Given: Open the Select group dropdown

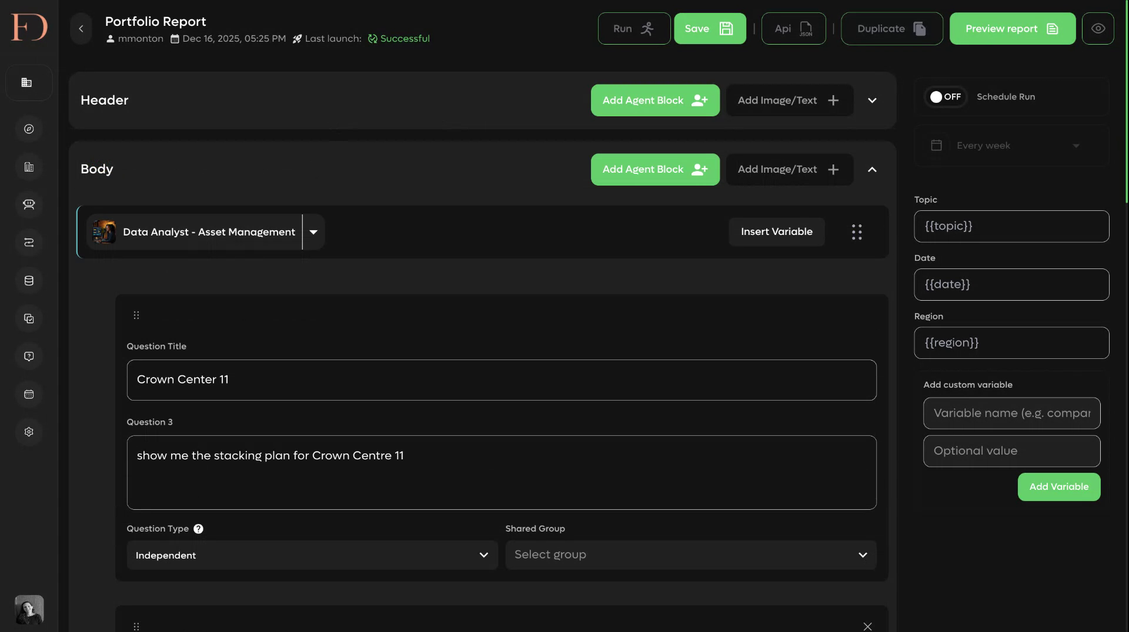Looking at the screenshot, I should tap(691, 556).
